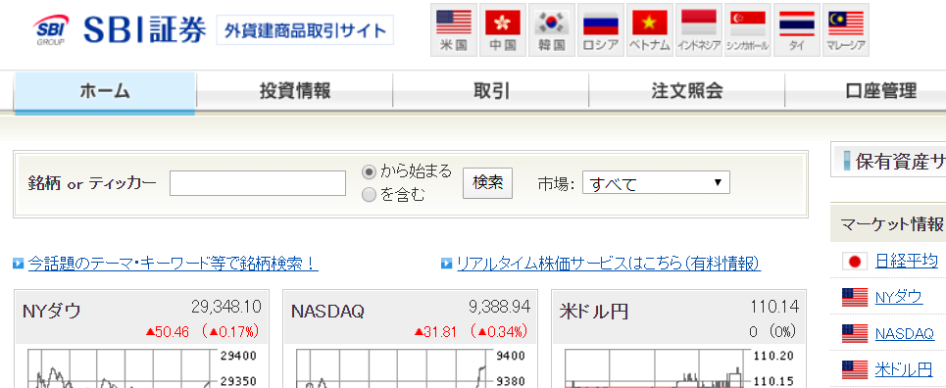Click arrow icon before リアルタイム株価 link

(x=447, y=264)
